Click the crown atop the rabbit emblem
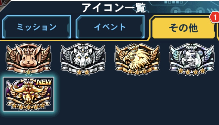The width and height of the screenshot is (219, 125). pyautogui.click(x=29, y=49)
